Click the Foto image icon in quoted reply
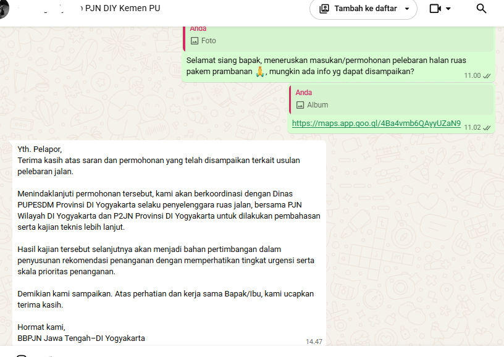Viewport: 504px width, 357px height. [x=195, y=41]
